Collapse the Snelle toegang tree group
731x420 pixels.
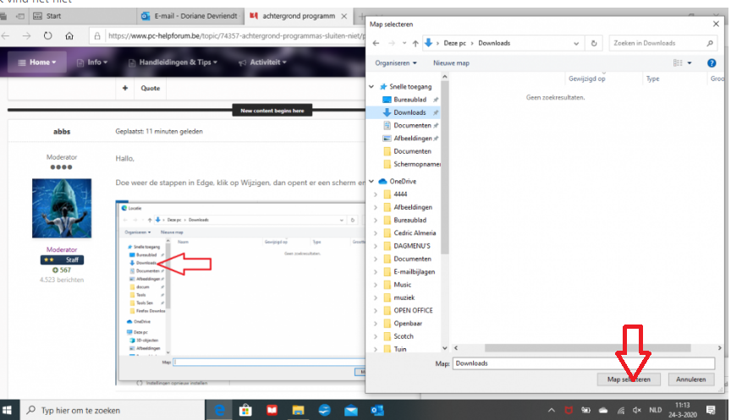pyautogui.click(x=371, y=86)
